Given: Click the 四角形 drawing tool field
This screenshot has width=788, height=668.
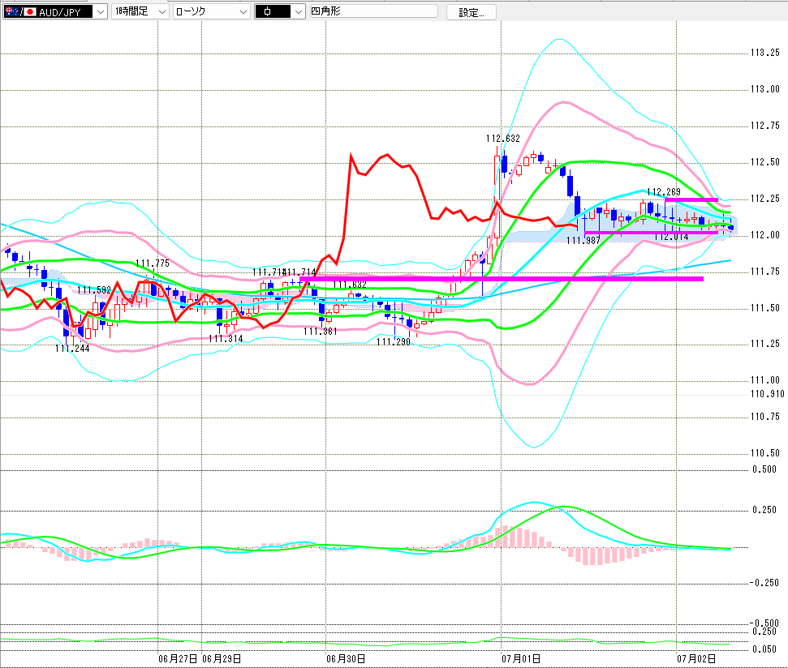Looking at the screenshot, I should point(373,11).
